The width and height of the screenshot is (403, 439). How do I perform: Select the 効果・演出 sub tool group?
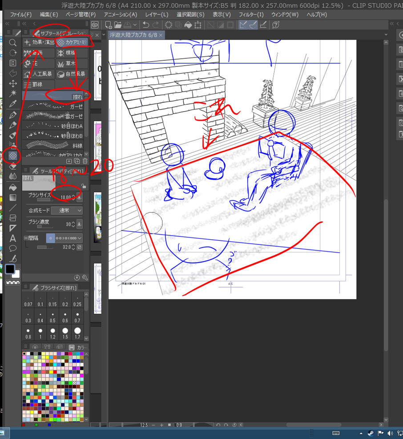[39, 42]
